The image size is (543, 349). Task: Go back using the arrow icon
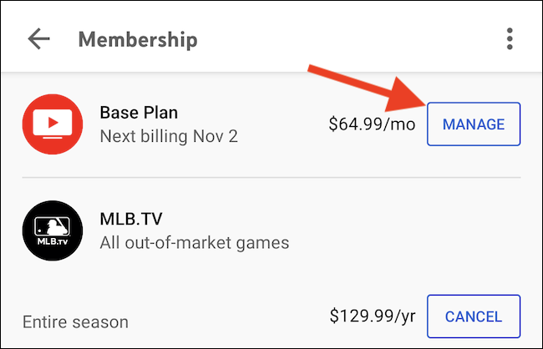(x=38, y=39)
